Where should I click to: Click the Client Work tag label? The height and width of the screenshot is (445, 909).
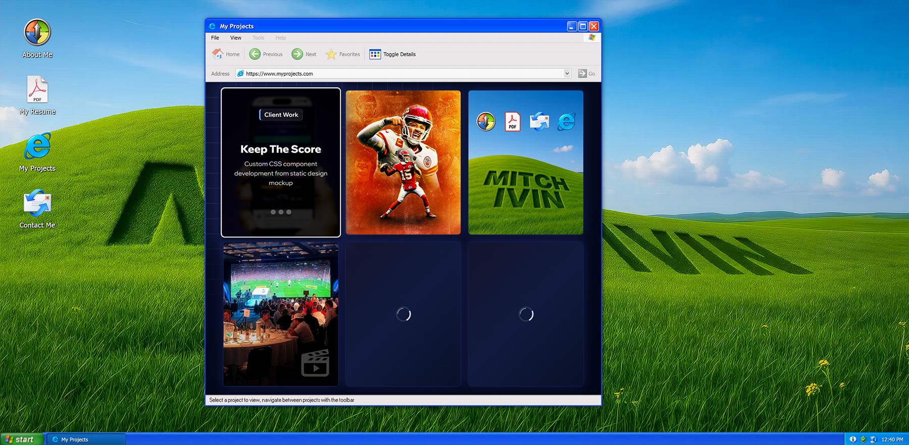pos(281,115)
